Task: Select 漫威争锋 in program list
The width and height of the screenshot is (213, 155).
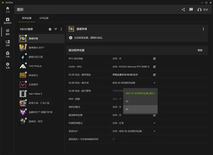Action: (42, 38)
